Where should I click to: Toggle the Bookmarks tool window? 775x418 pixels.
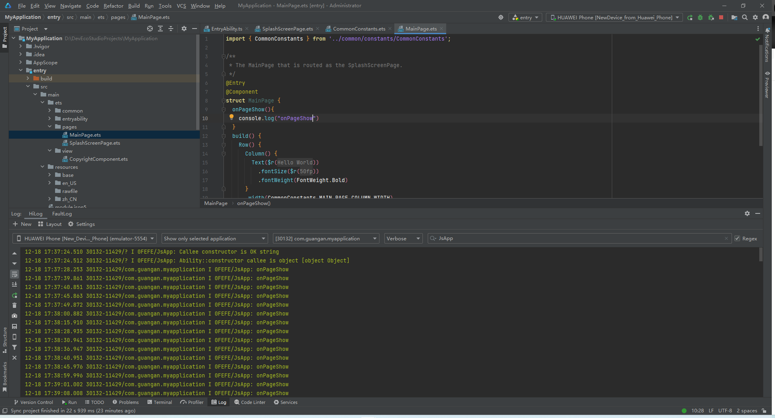pos(5,376)
